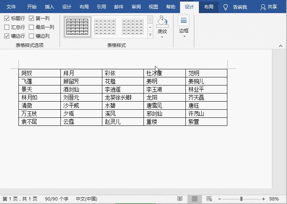The image size is (287, 204).
Task: Enable the 汇总行 checkbox
Action: pos(7,27)
